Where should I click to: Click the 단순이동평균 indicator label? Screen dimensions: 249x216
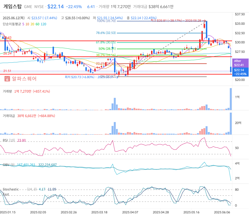tap(12, 24)
